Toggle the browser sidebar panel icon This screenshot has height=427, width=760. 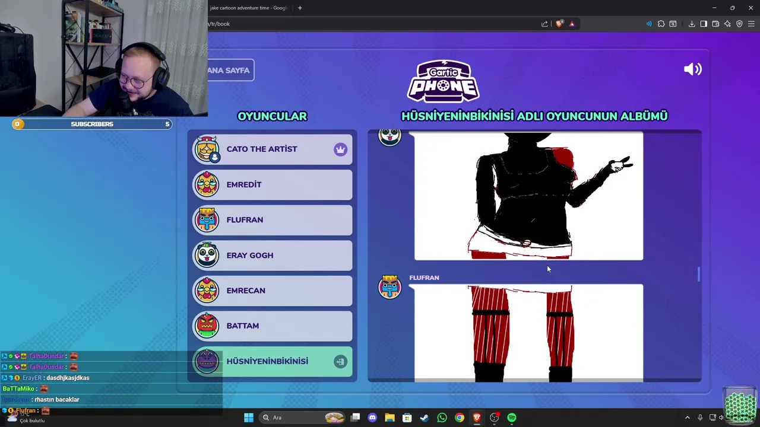point(704,24)
